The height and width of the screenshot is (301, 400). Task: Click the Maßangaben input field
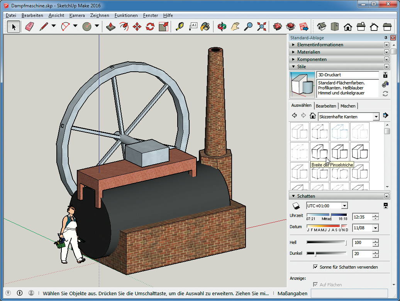coord(349,293)
